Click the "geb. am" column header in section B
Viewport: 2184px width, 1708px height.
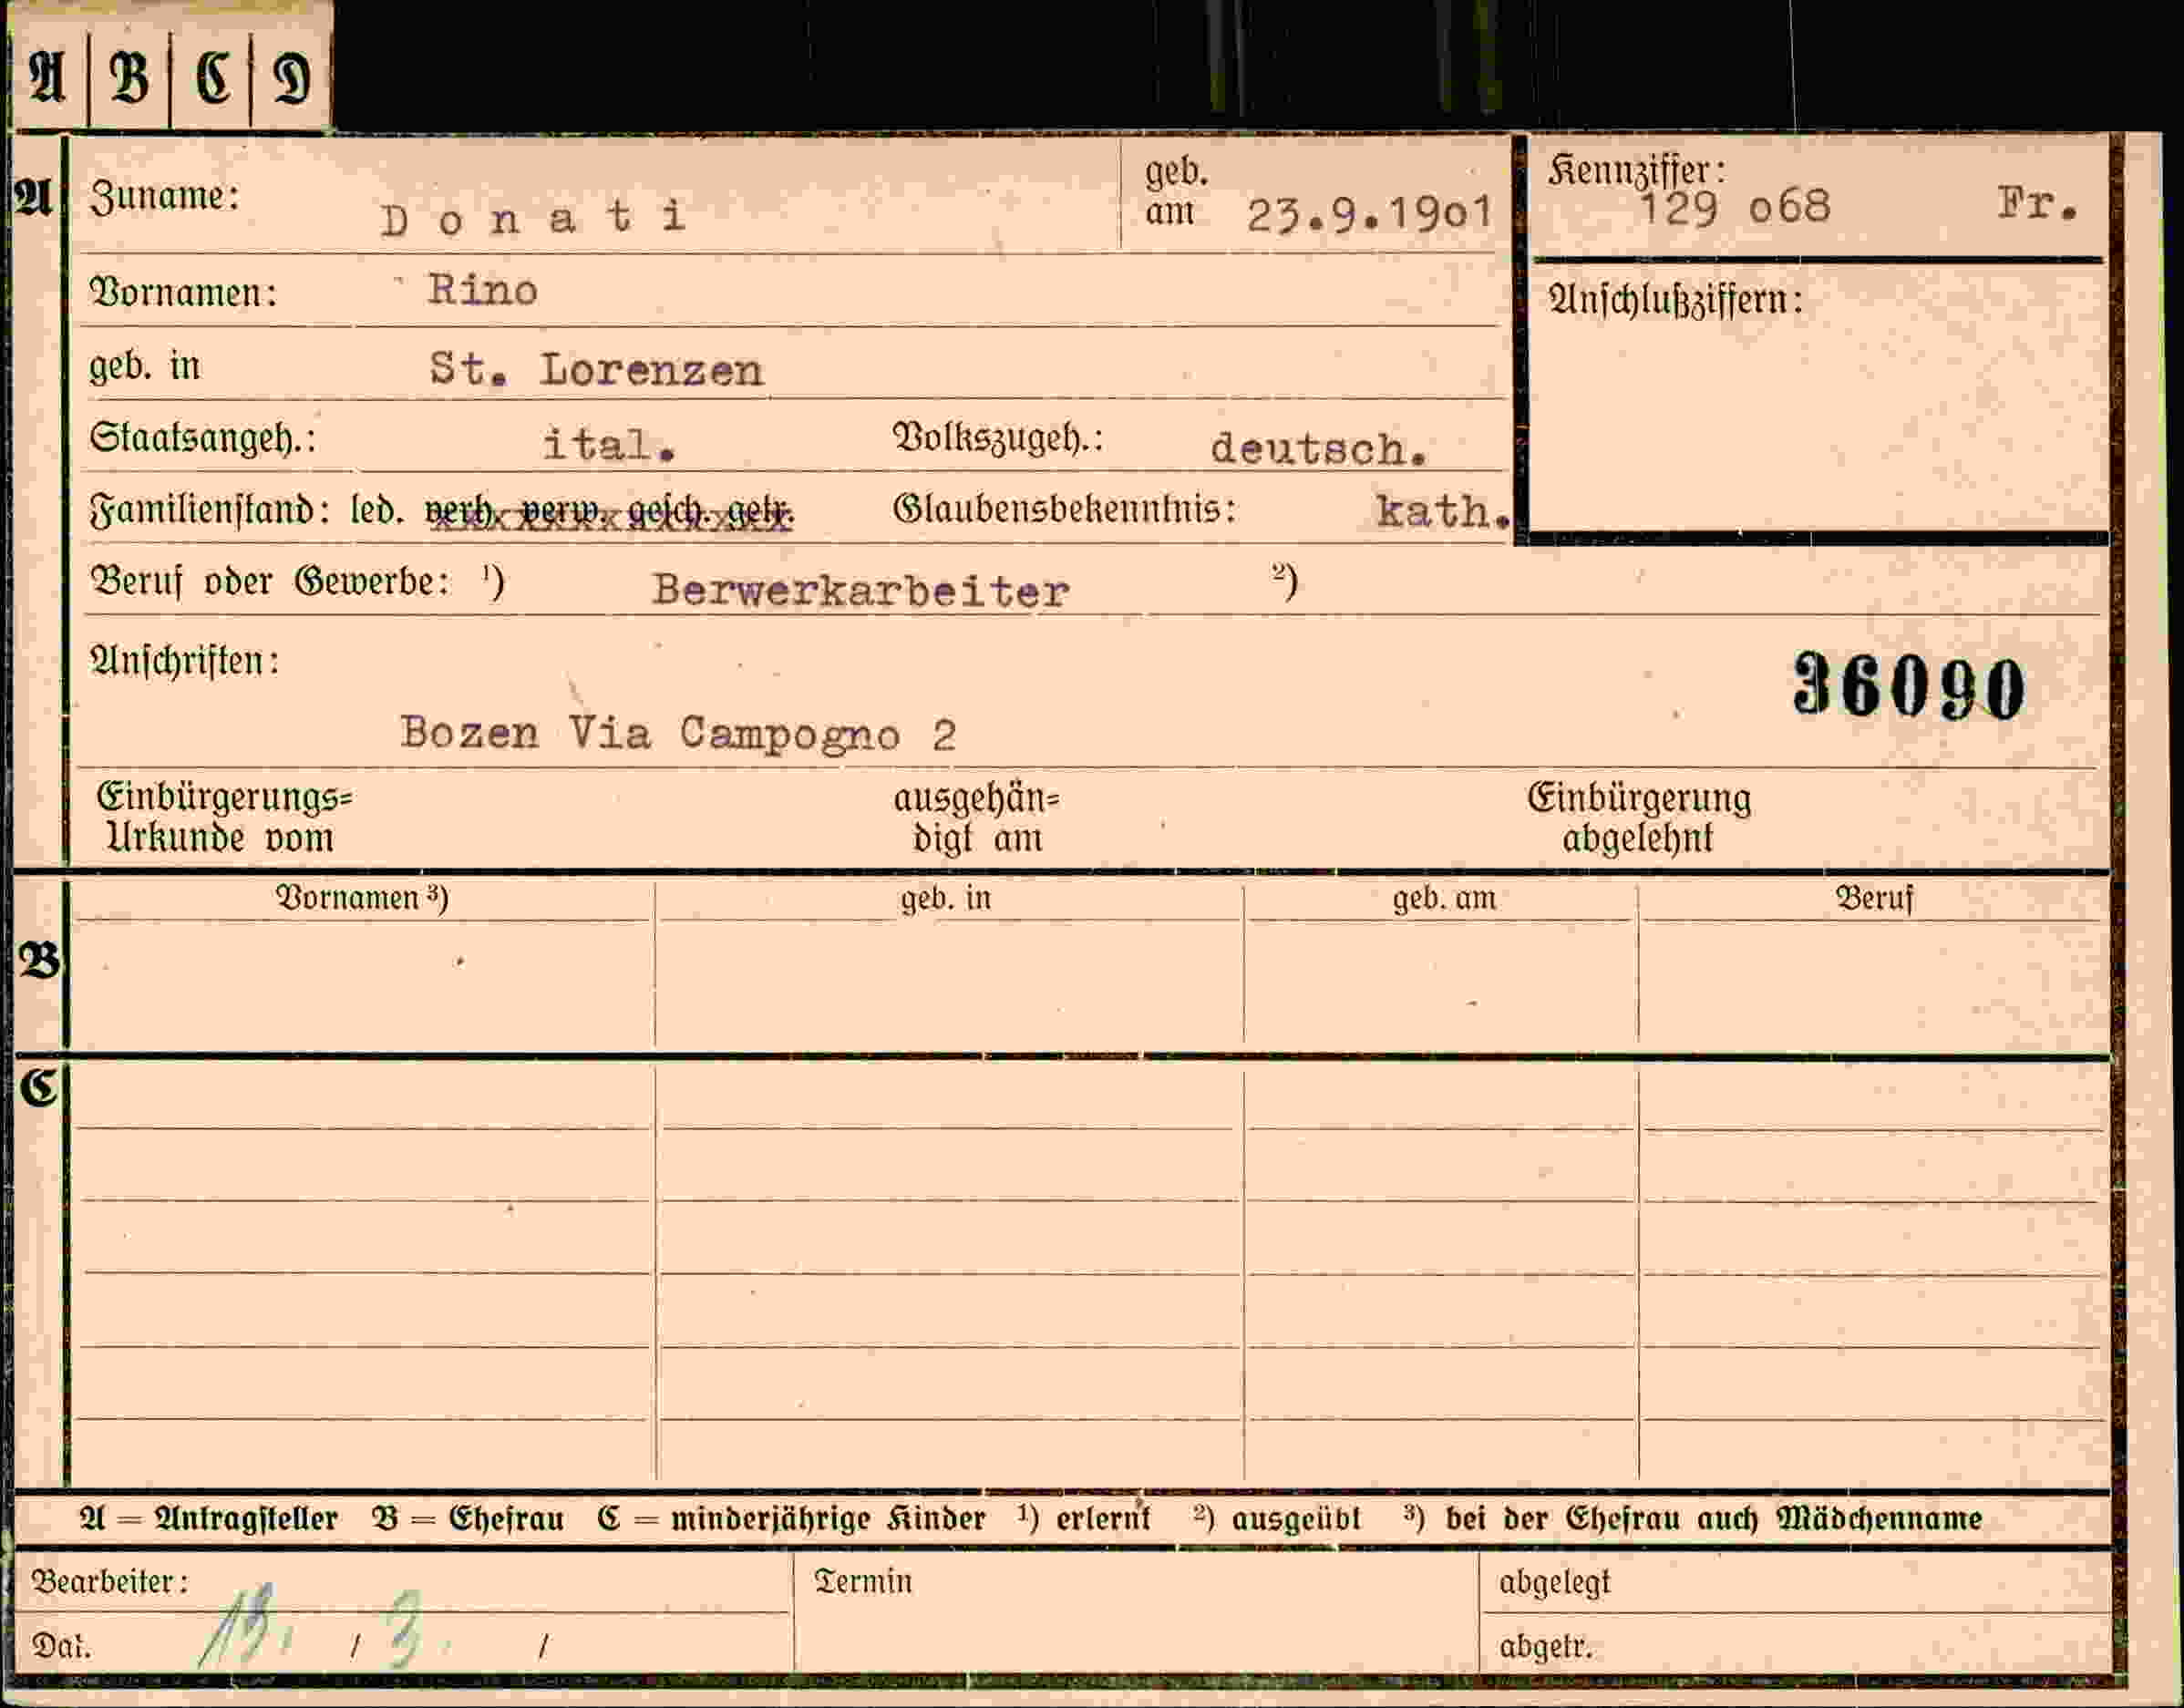[x=1444, y=898]
